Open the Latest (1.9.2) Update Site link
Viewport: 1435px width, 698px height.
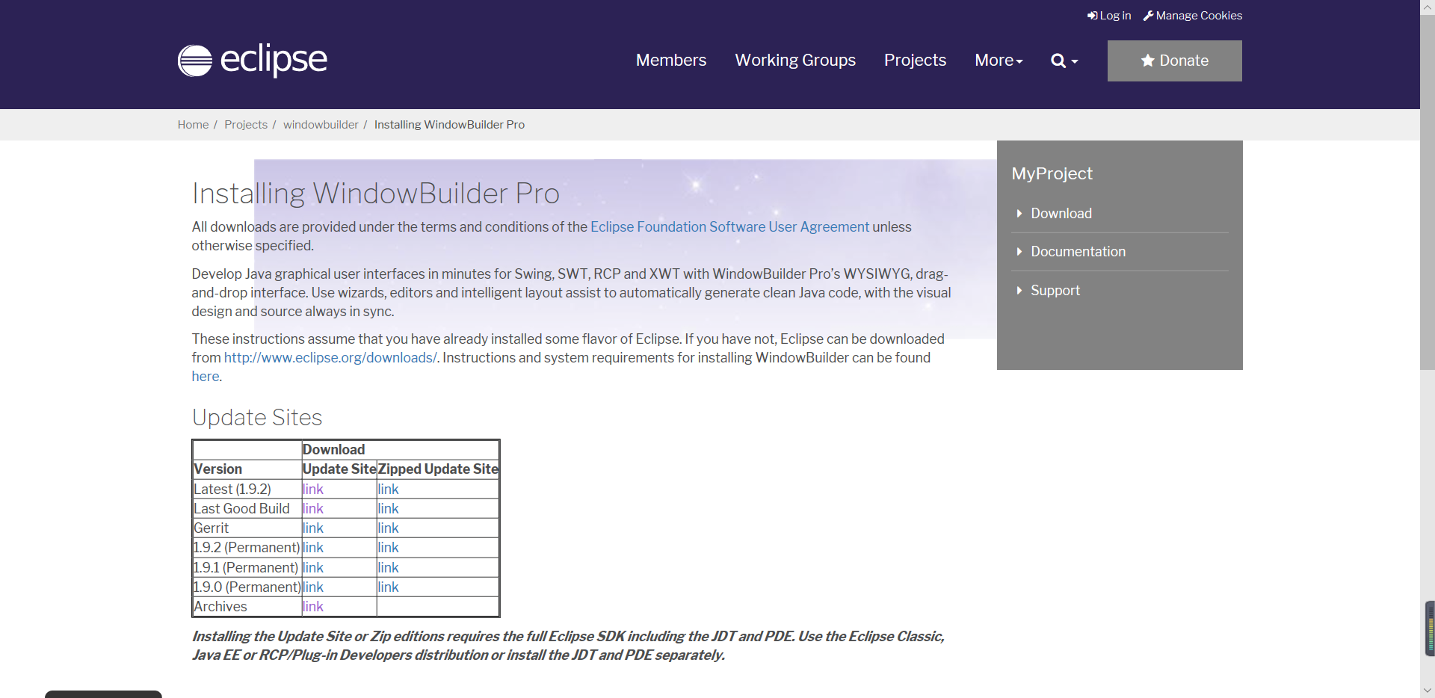[x=312, y=489]
